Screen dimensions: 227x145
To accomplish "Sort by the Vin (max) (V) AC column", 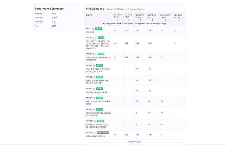I will (129, 20).
